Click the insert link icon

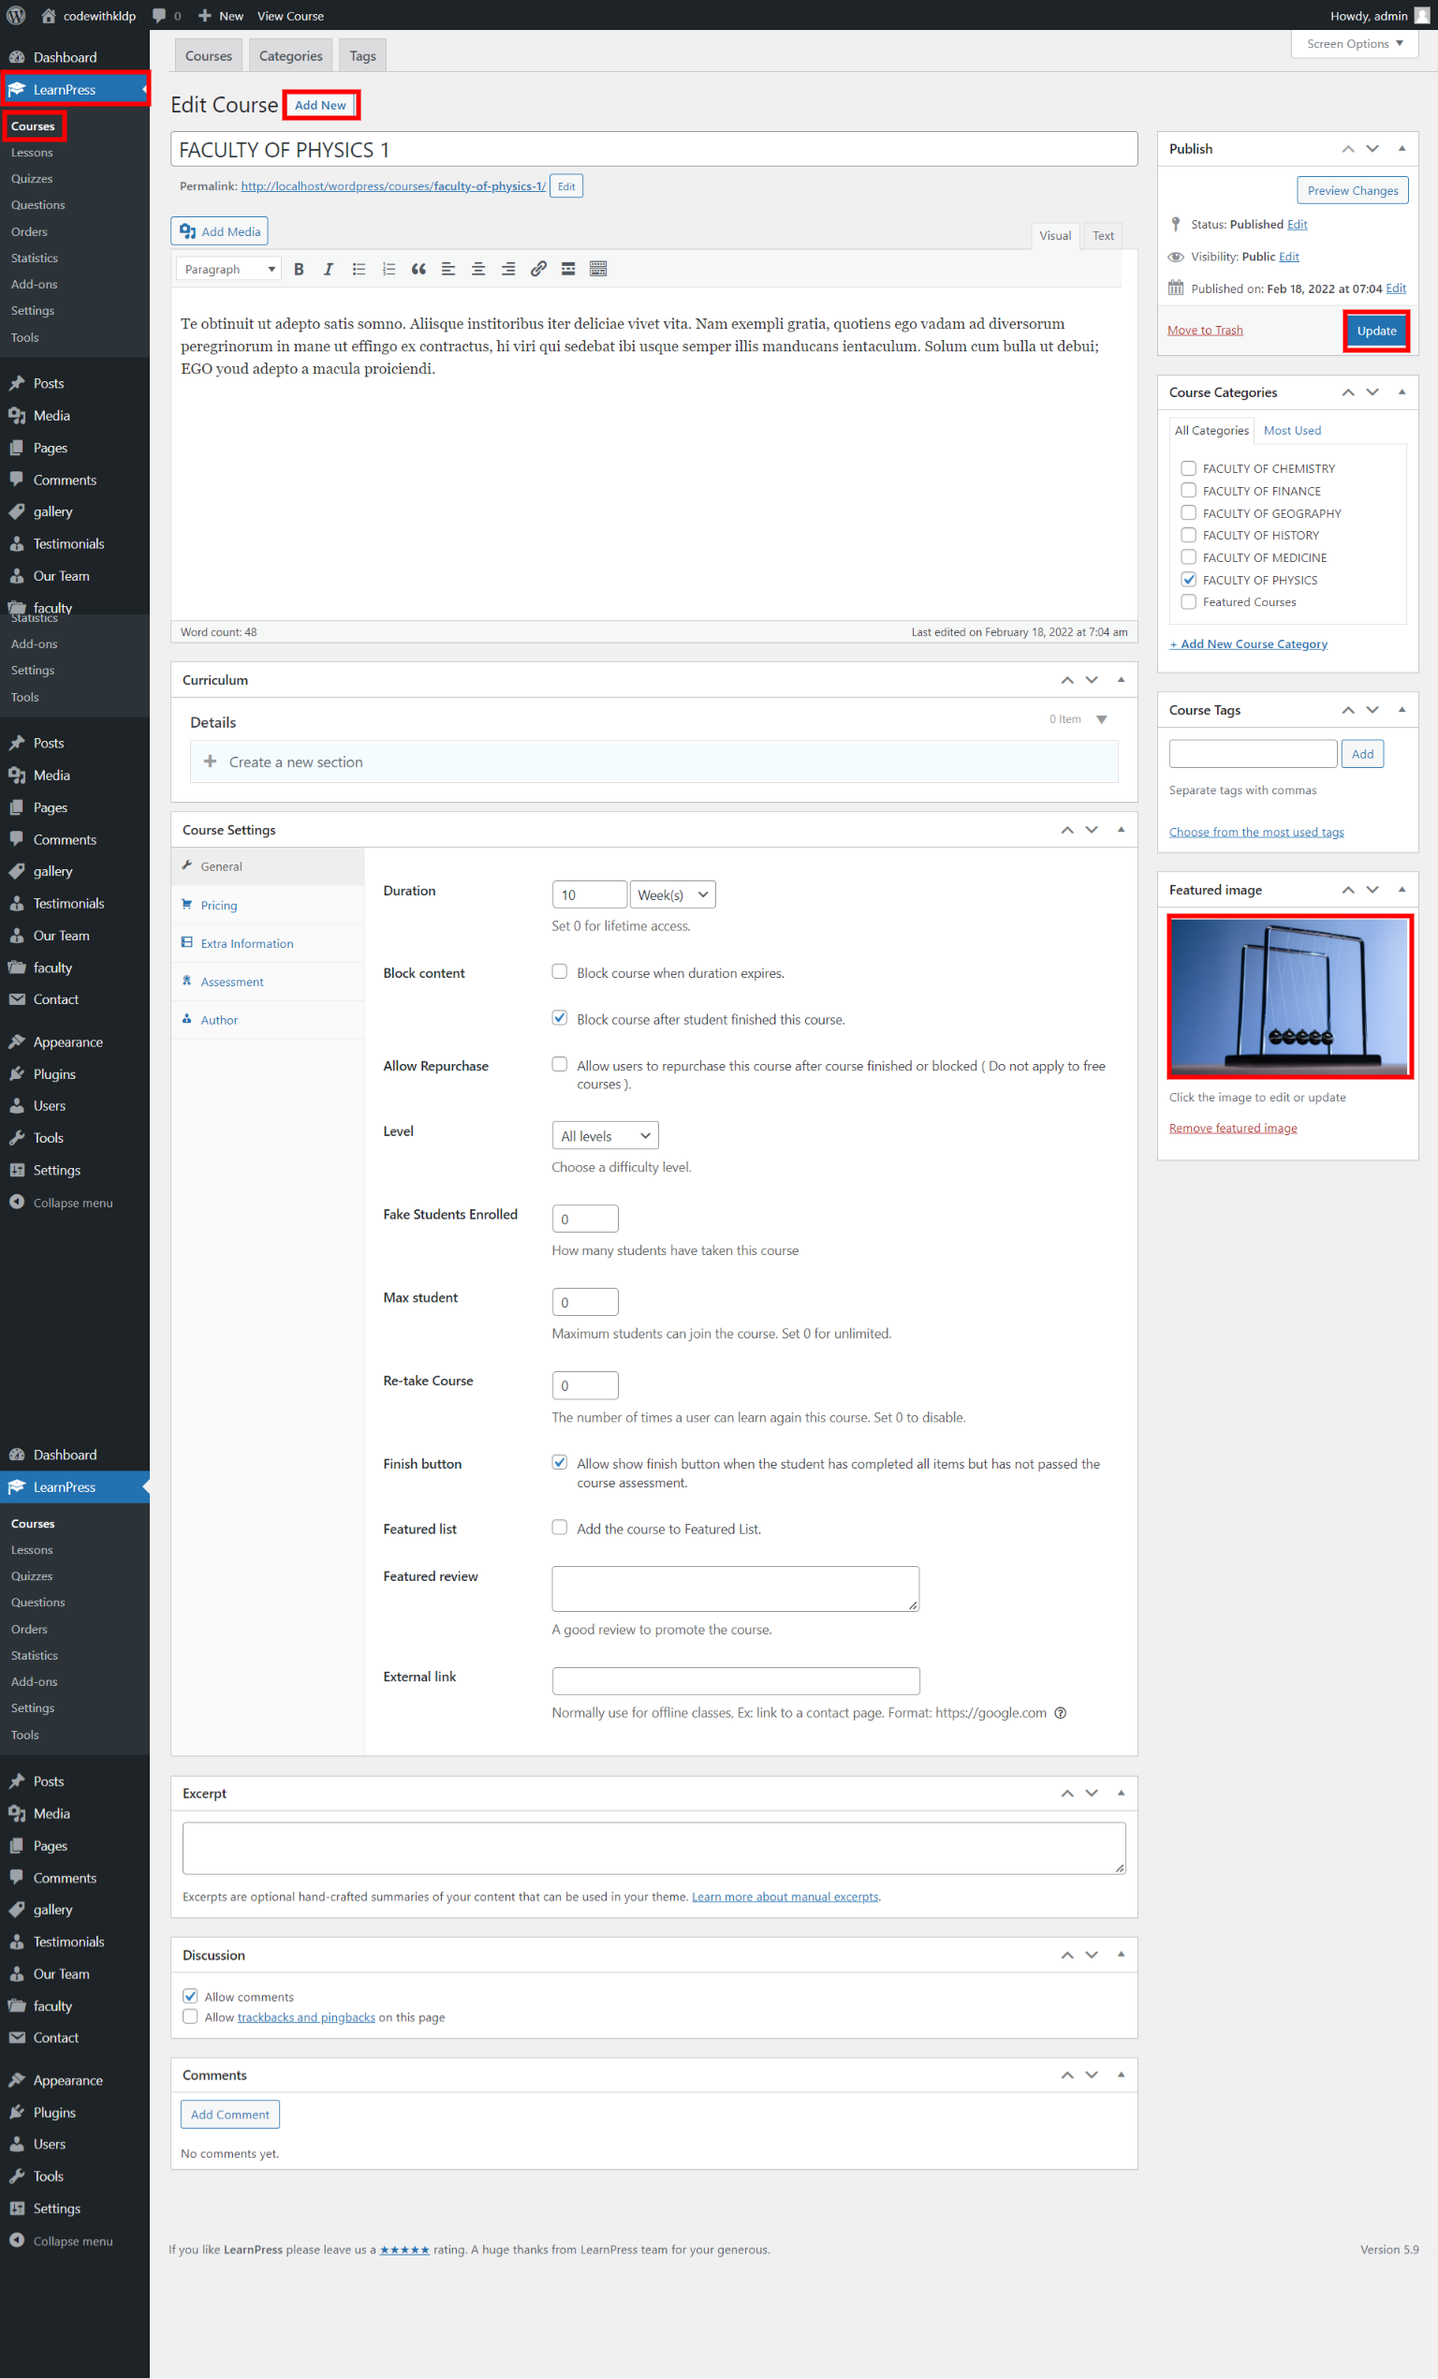click(x=538, y=270)
